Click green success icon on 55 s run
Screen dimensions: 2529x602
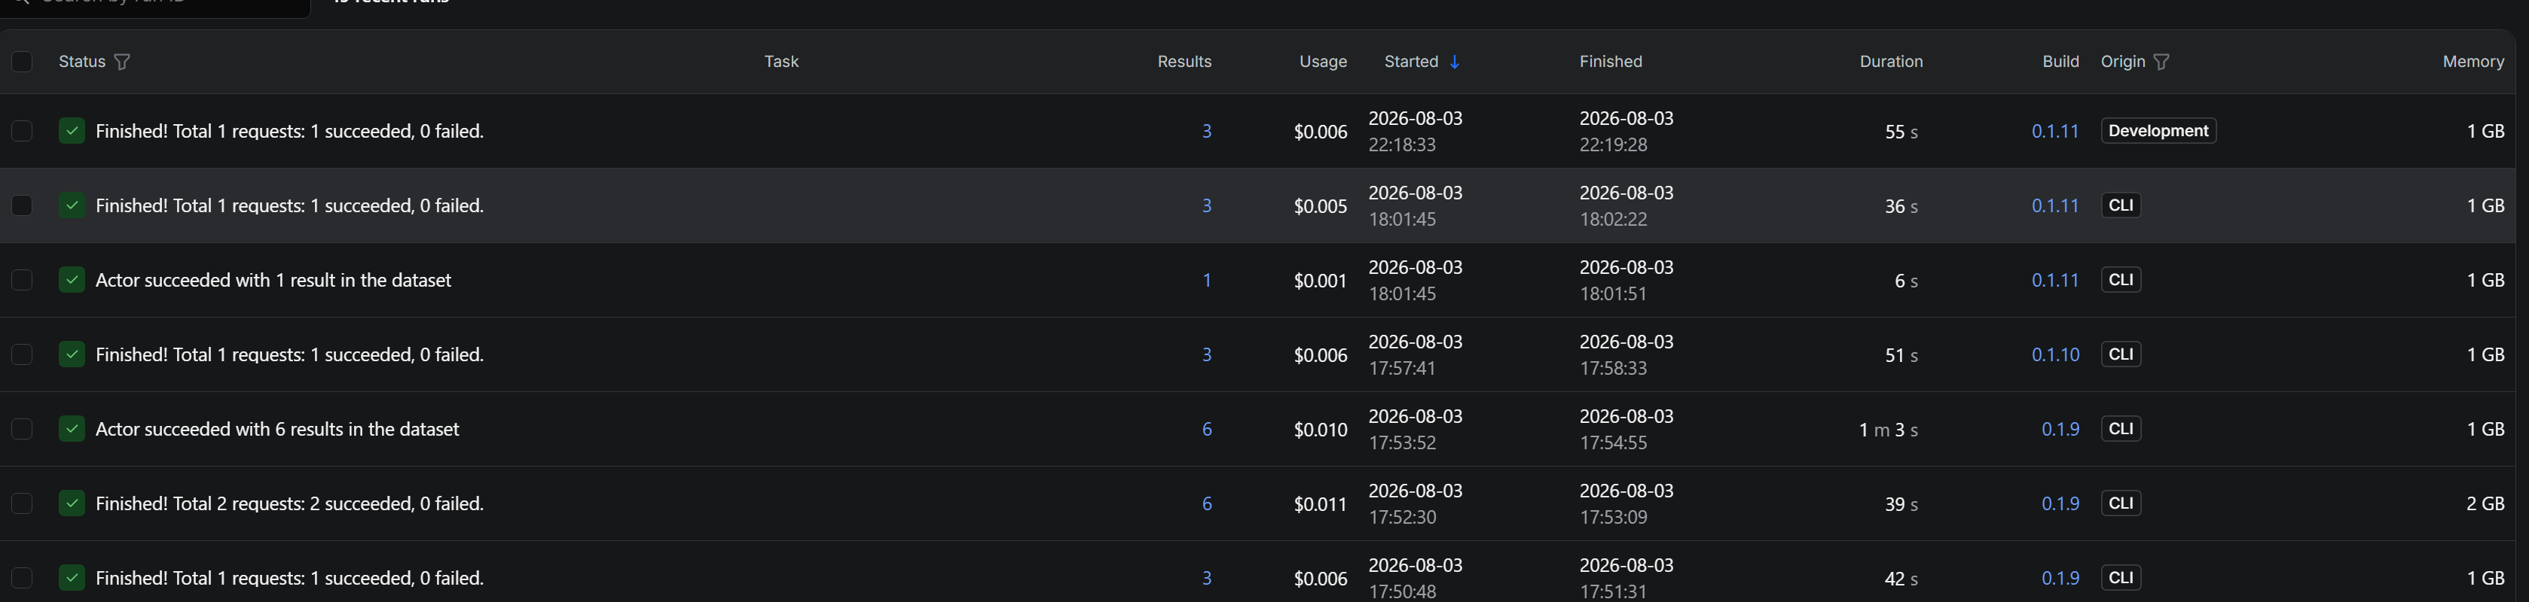(72, 130)
